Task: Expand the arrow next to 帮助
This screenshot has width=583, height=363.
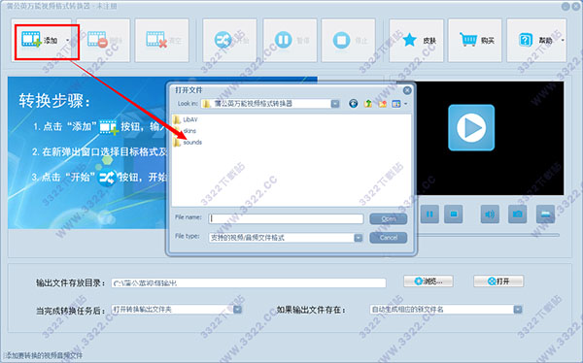Action: [x=563, y=40]
